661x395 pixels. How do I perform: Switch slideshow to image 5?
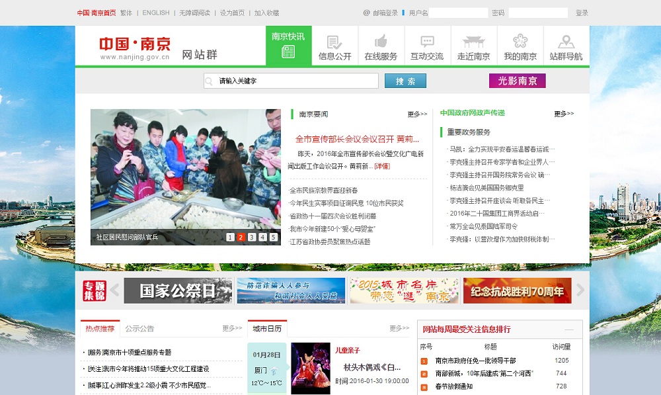[x=274, y=237]
